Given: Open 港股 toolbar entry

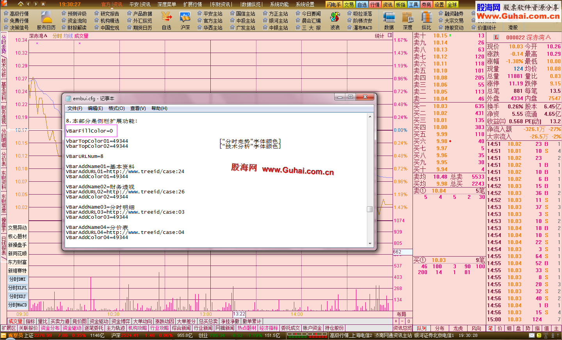Looking at the screenshot, I should 513,28.
